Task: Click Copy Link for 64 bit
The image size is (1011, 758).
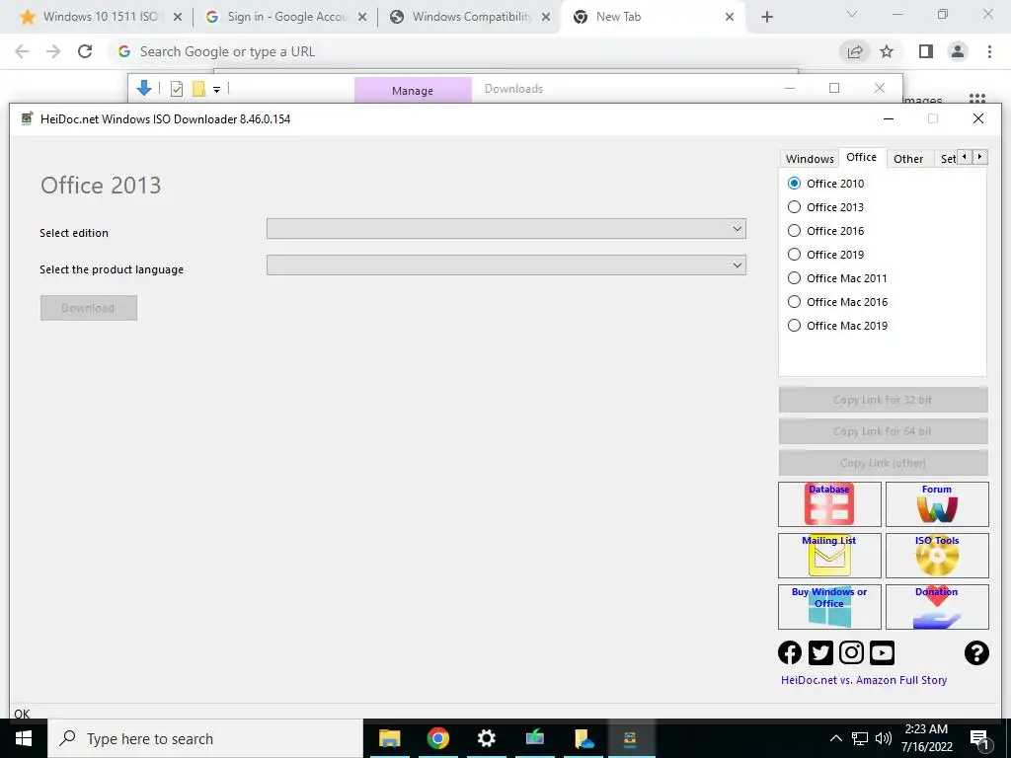Action: [883, 431]
